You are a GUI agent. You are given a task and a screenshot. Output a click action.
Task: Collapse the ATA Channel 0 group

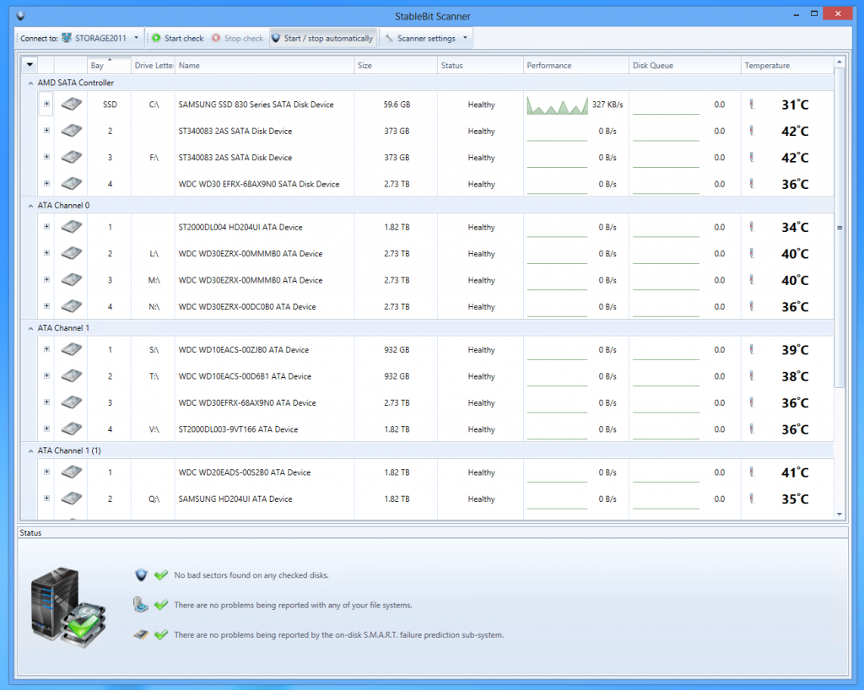point(30,205)
